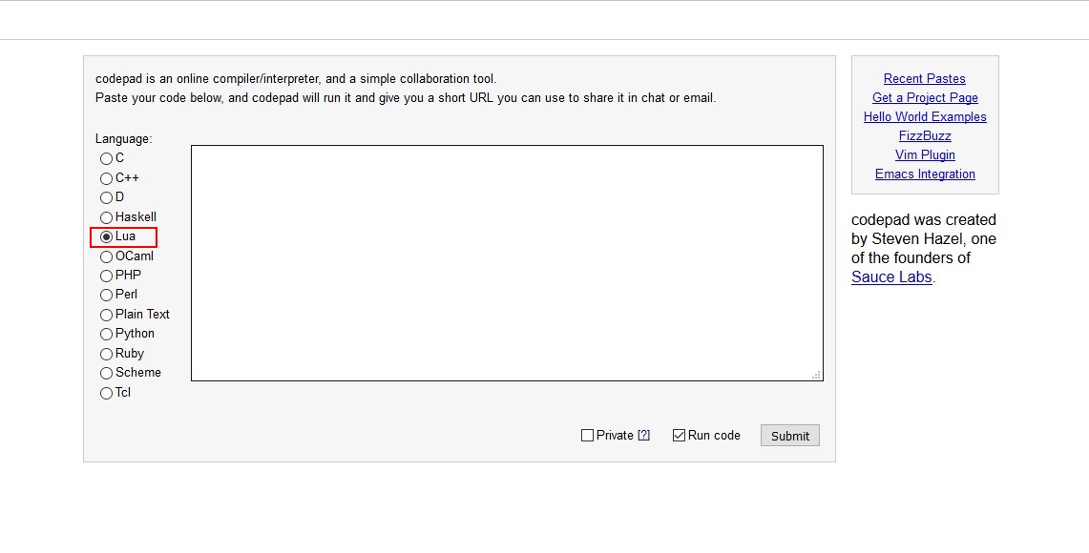This screenshot has width=1089, height=553.
Task: Uncheck the Run code checkbox
Action: click(679, 436)
